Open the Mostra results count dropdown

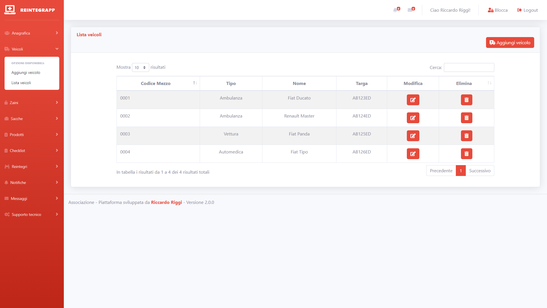140,68
